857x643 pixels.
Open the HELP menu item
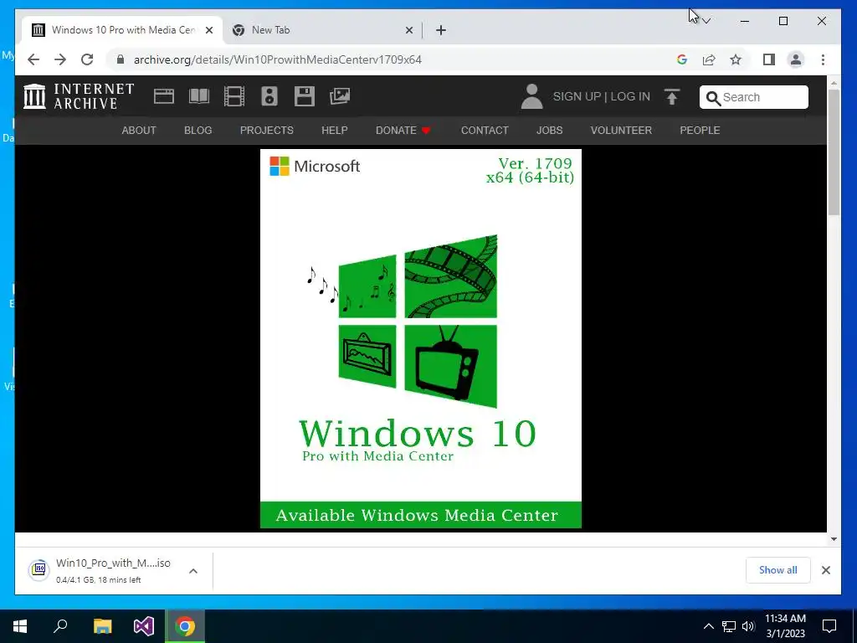coord(335,130)
